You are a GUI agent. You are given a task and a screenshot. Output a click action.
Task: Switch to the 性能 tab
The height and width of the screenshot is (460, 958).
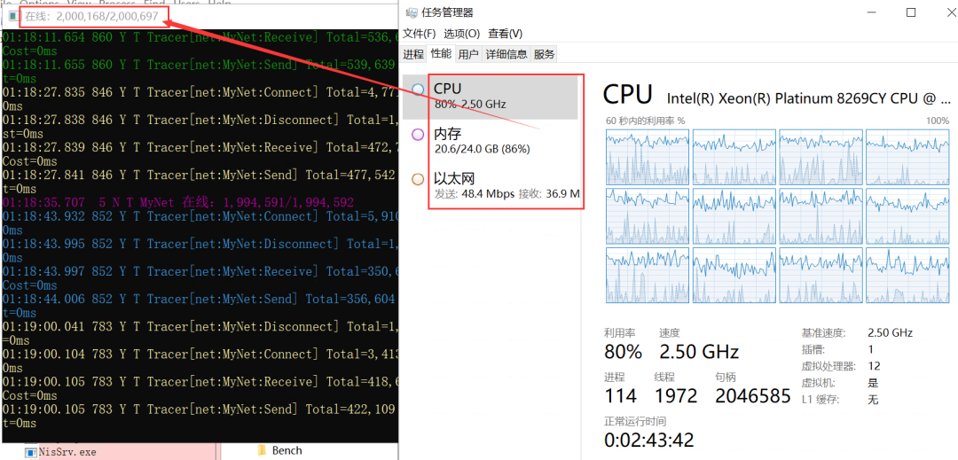point(441,54)
